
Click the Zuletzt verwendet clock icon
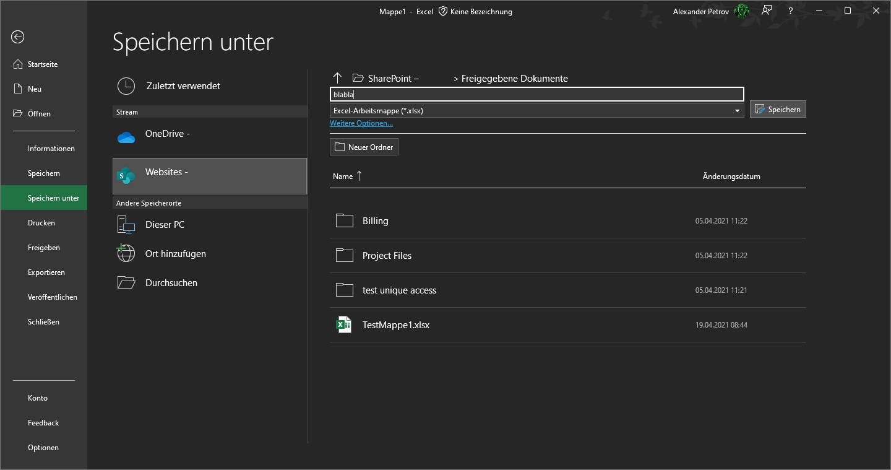126,86
